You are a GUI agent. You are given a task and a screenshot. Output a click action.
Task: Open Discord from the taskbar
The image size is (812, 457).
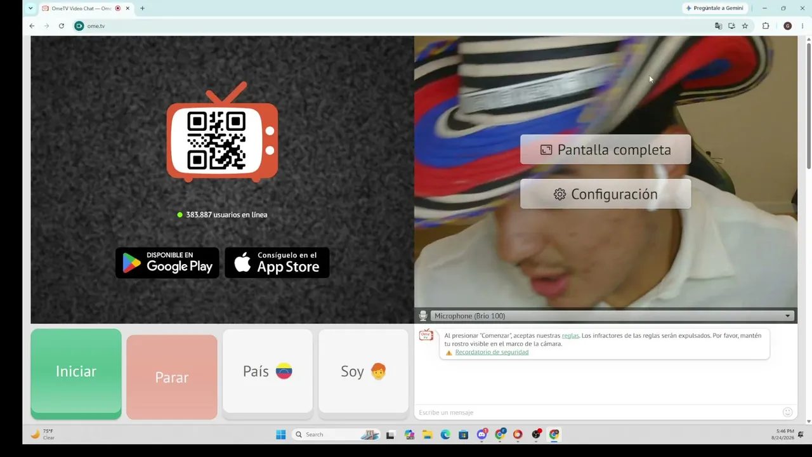tap(482, 435)
